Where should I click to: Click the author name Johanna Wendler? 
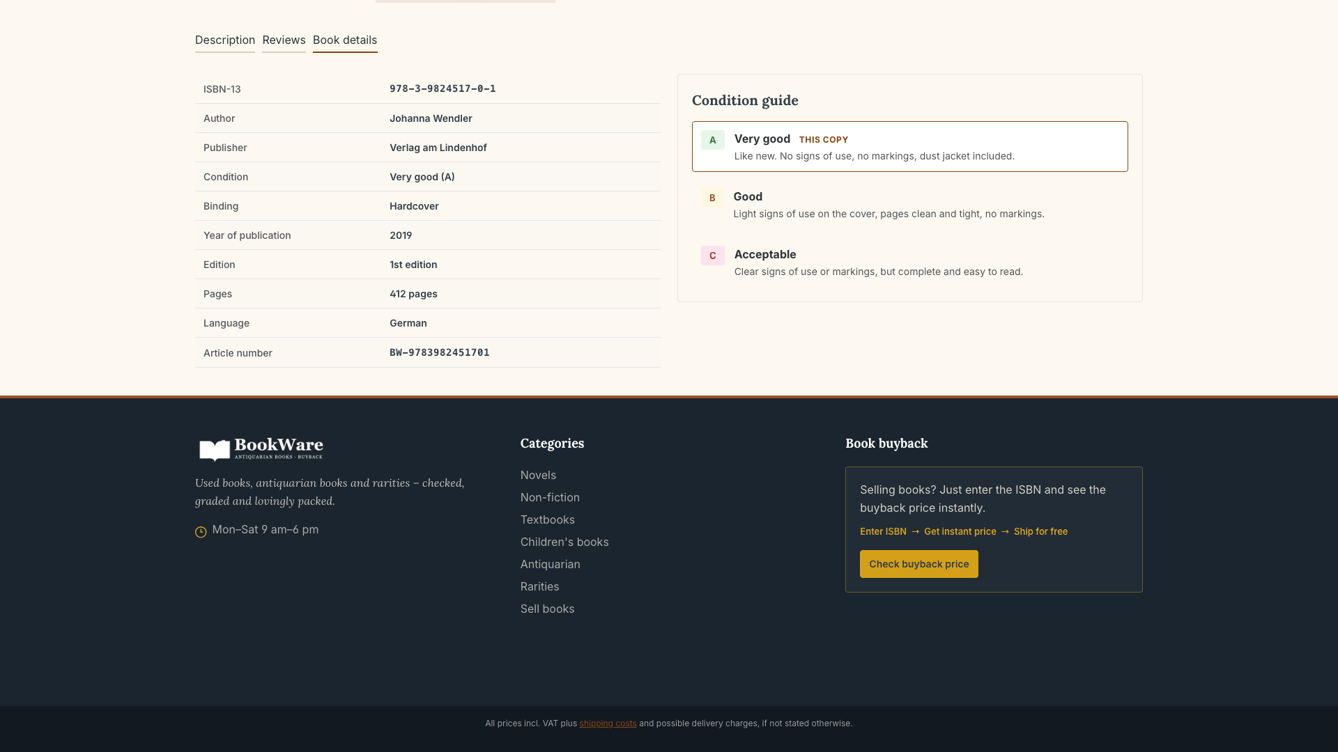click(x=431, y=118)
